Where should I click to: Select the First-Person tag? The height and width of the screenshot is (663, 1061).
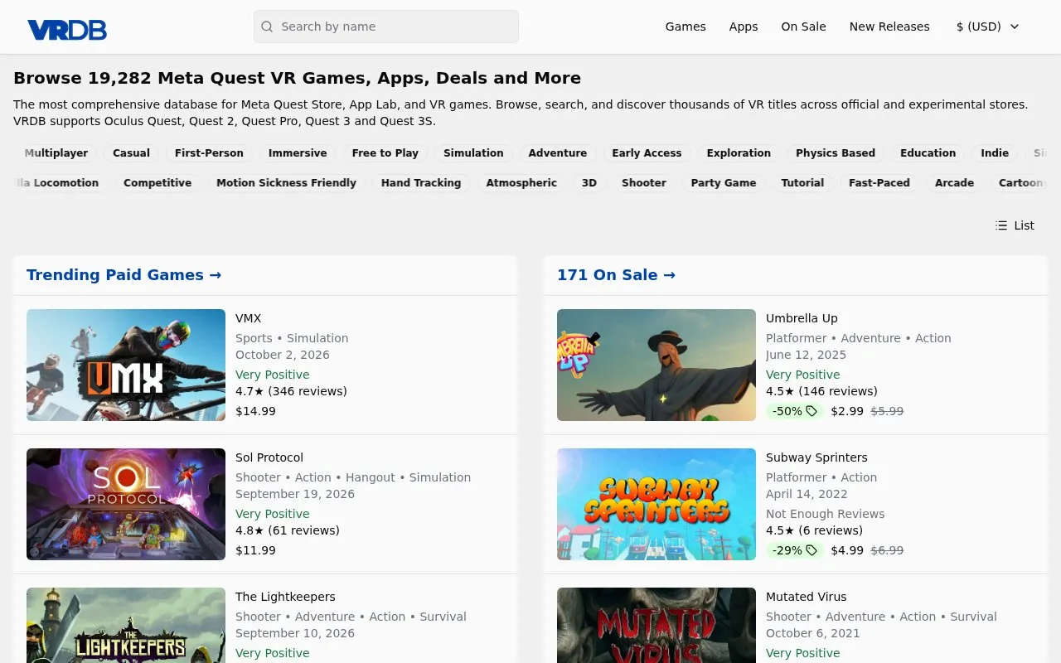tap(209, 153)
